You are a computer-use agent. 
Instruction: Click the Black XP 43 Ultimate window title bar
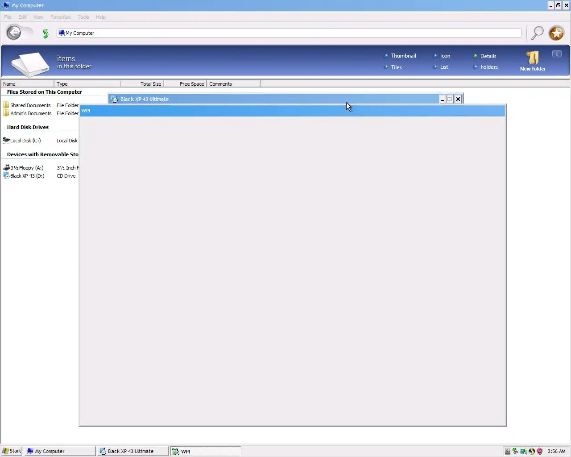[x=285, y=99]
